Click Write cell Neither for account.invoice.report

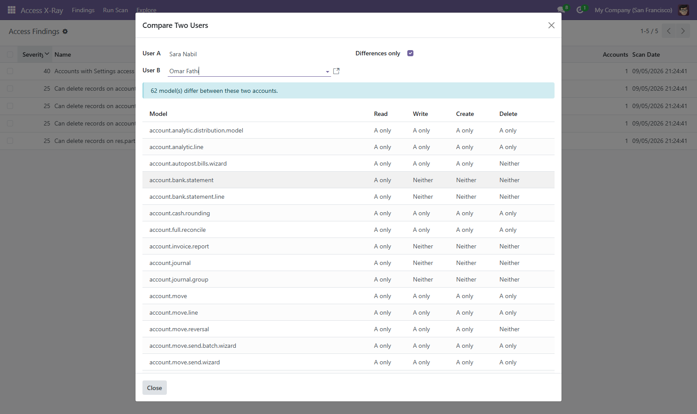click(x=423, y=246)
